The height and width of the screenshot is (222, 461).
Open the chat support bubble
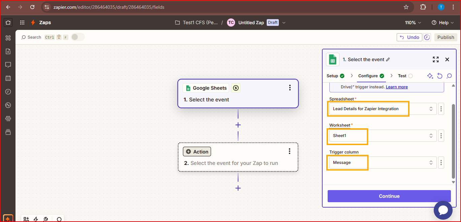click(x=443, y=210)
